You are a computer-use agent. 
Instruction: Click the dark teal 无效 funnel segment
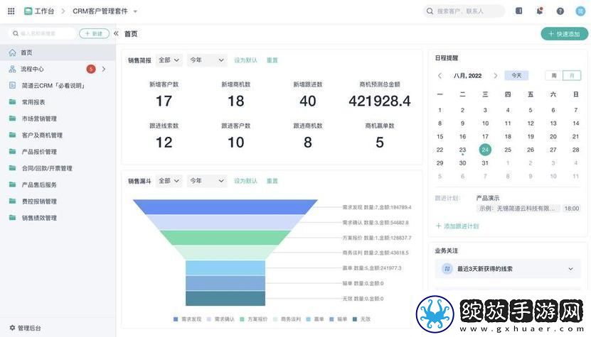(x=225, y=298)
